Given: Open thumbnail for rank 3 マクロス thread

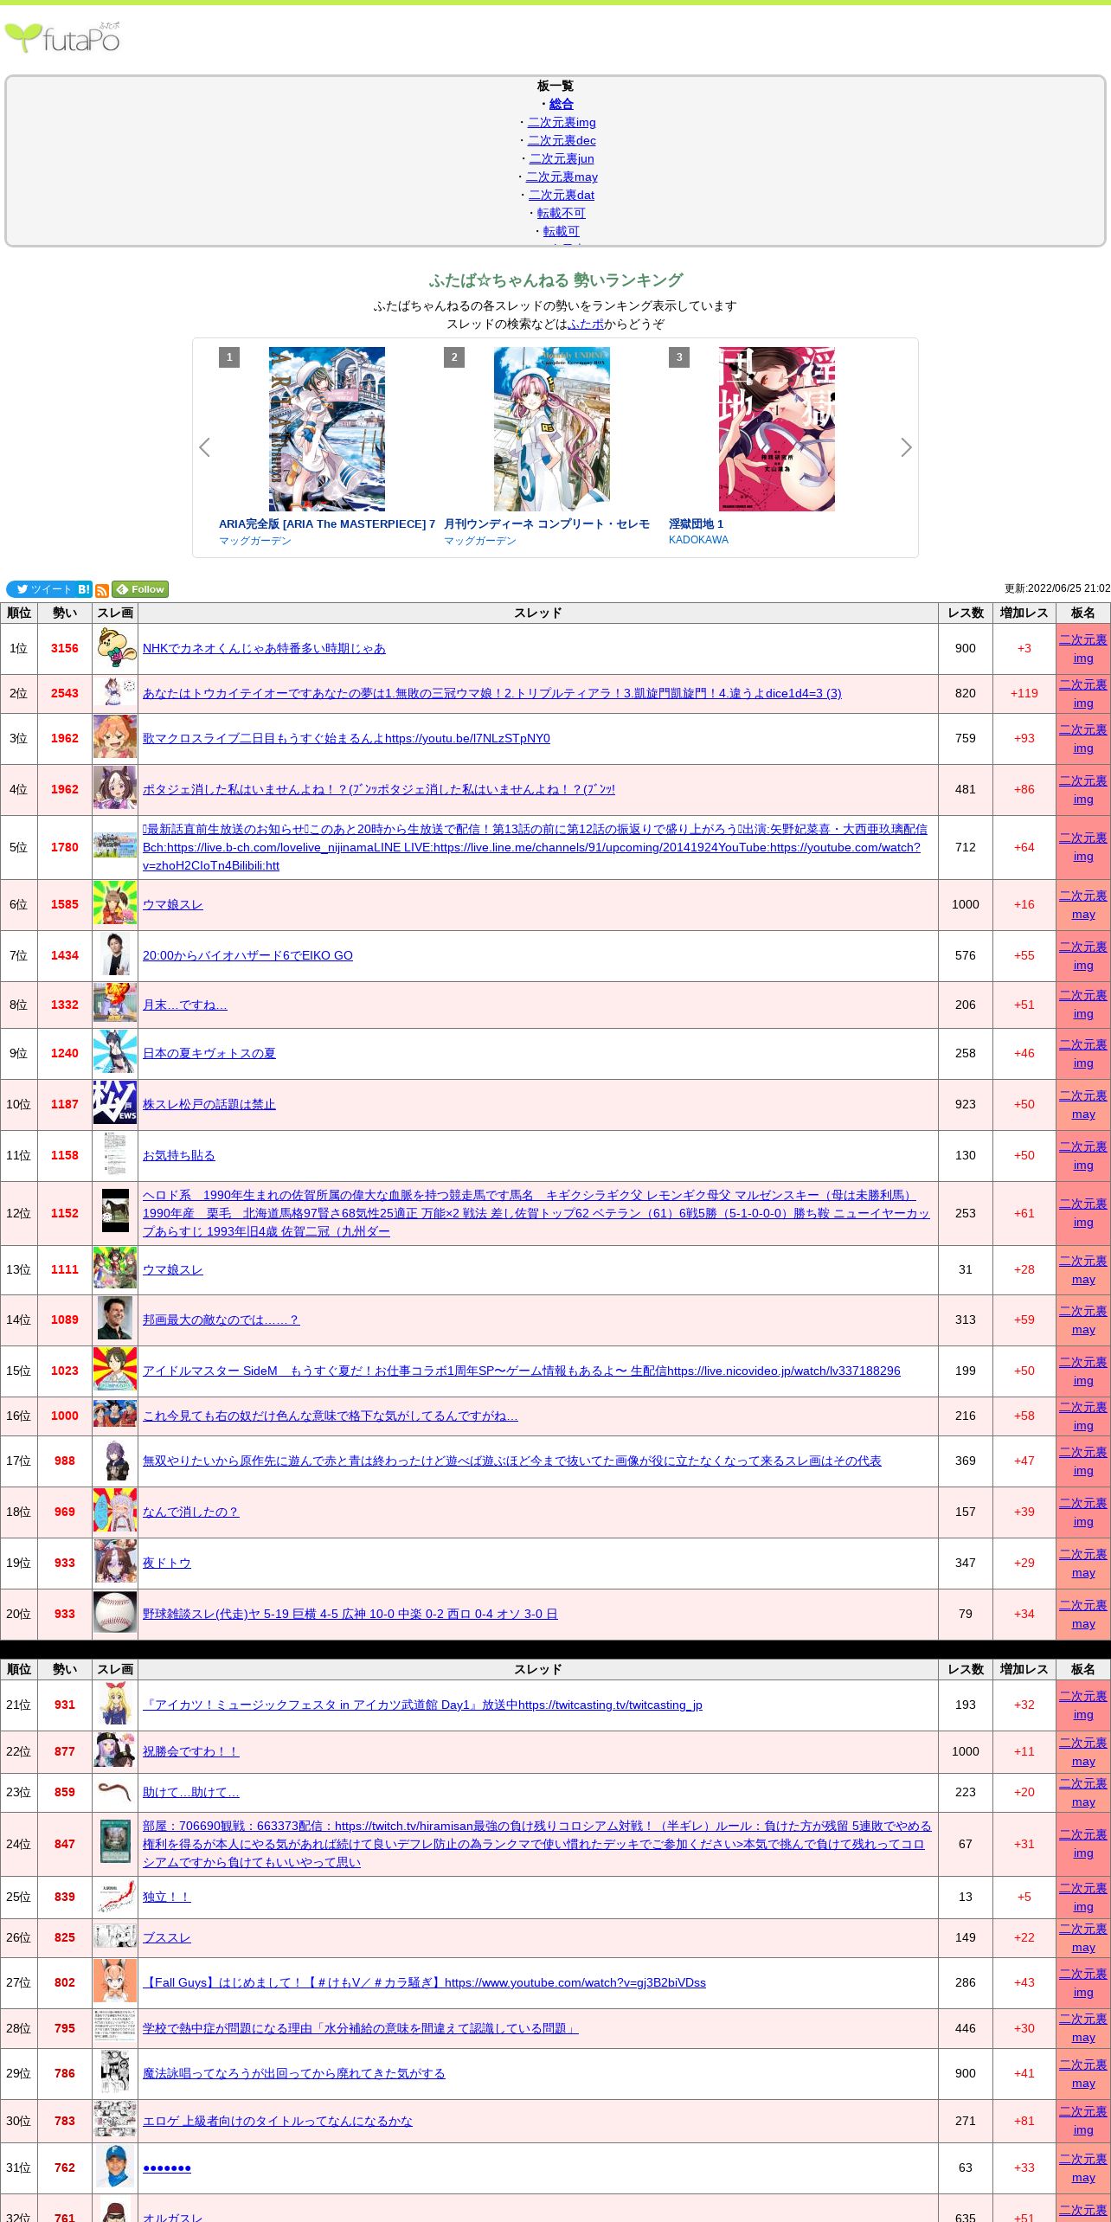Looking at the screenshot, I should [115, 738].
